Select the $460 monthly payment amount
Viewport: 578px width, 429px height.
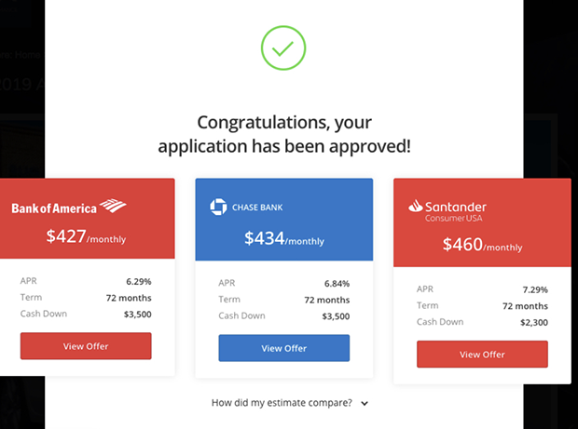[462, 245]
